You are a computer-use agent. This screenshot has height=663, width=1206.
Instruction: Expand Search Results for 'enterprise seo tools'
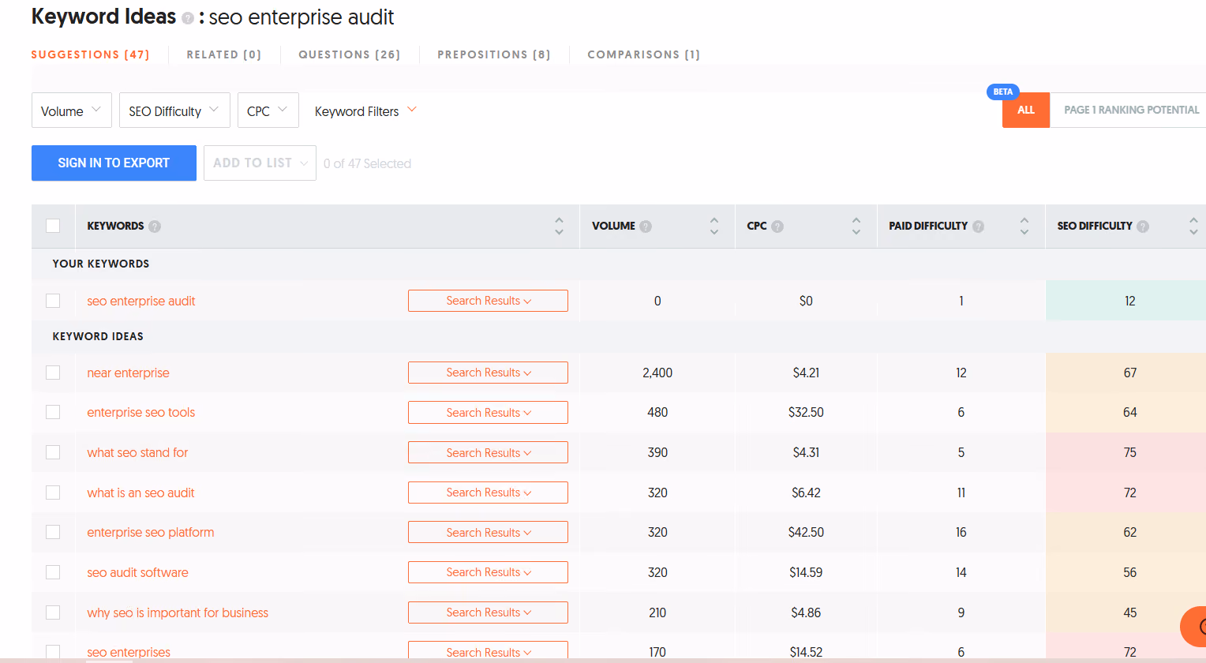click(x=488, y=412)
